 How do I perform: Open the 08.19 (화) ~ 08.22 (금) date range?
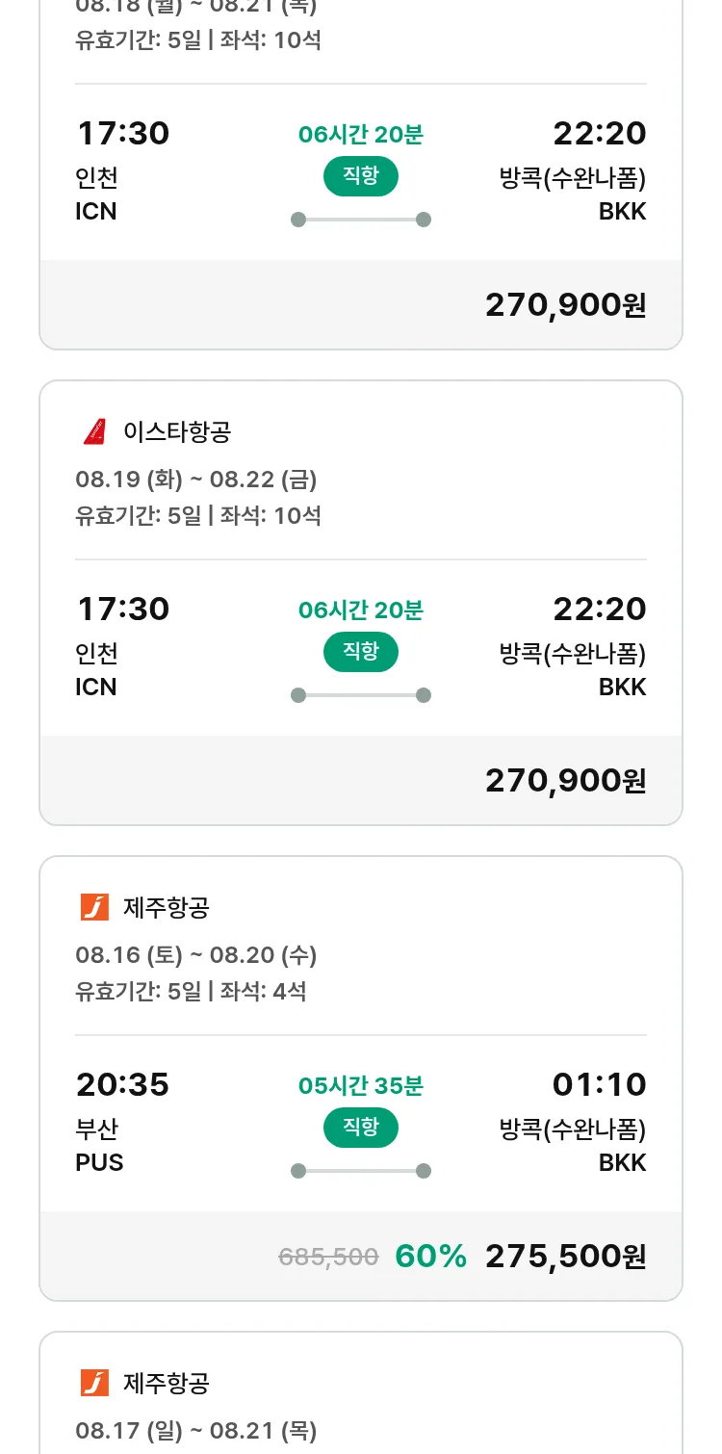[x=196, y=479]
